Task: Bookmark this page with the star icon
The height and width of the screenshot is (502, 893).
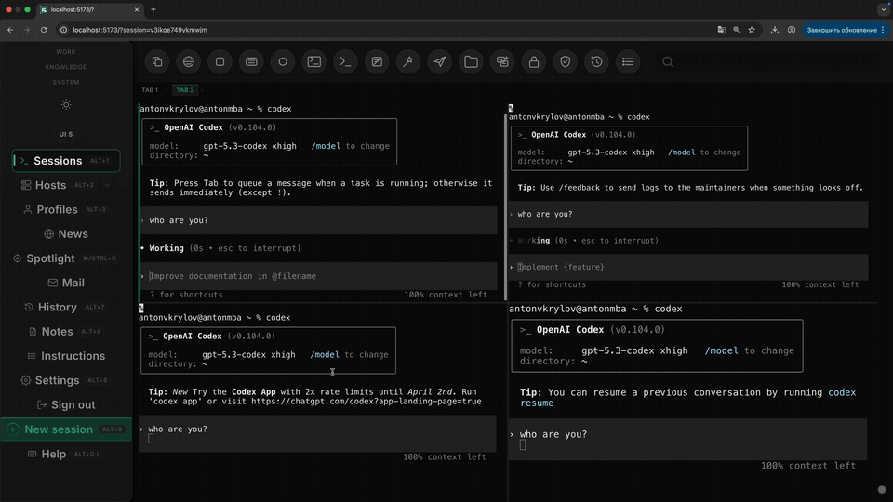Action: pos(752,30)
